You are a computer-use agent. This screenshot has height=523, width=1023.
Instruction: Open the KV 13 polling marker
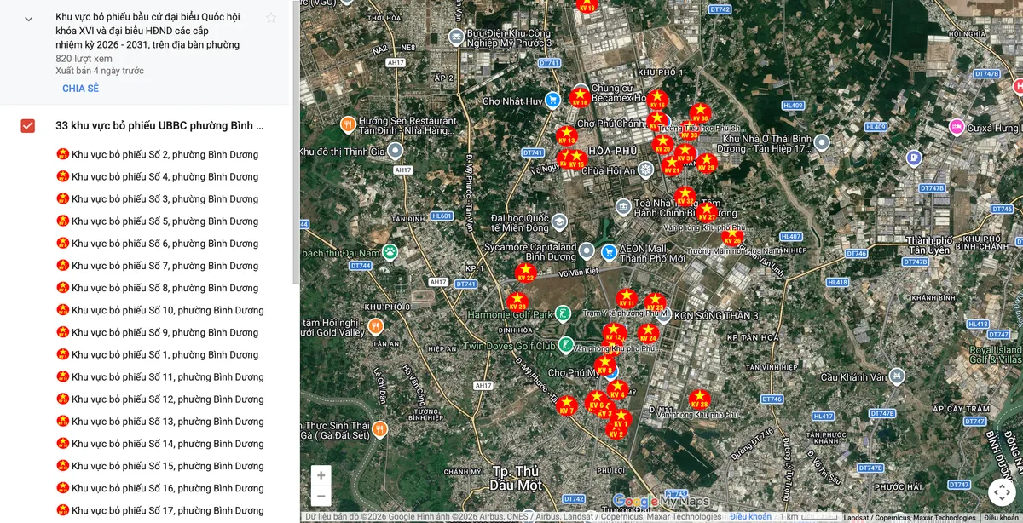pos(566,135)
